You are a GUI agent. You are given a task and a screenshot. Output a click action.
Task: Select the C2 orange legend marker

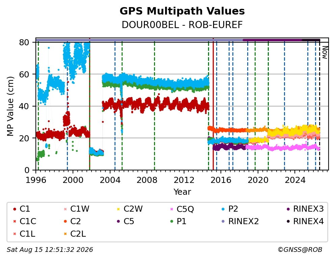click(65, 221)
